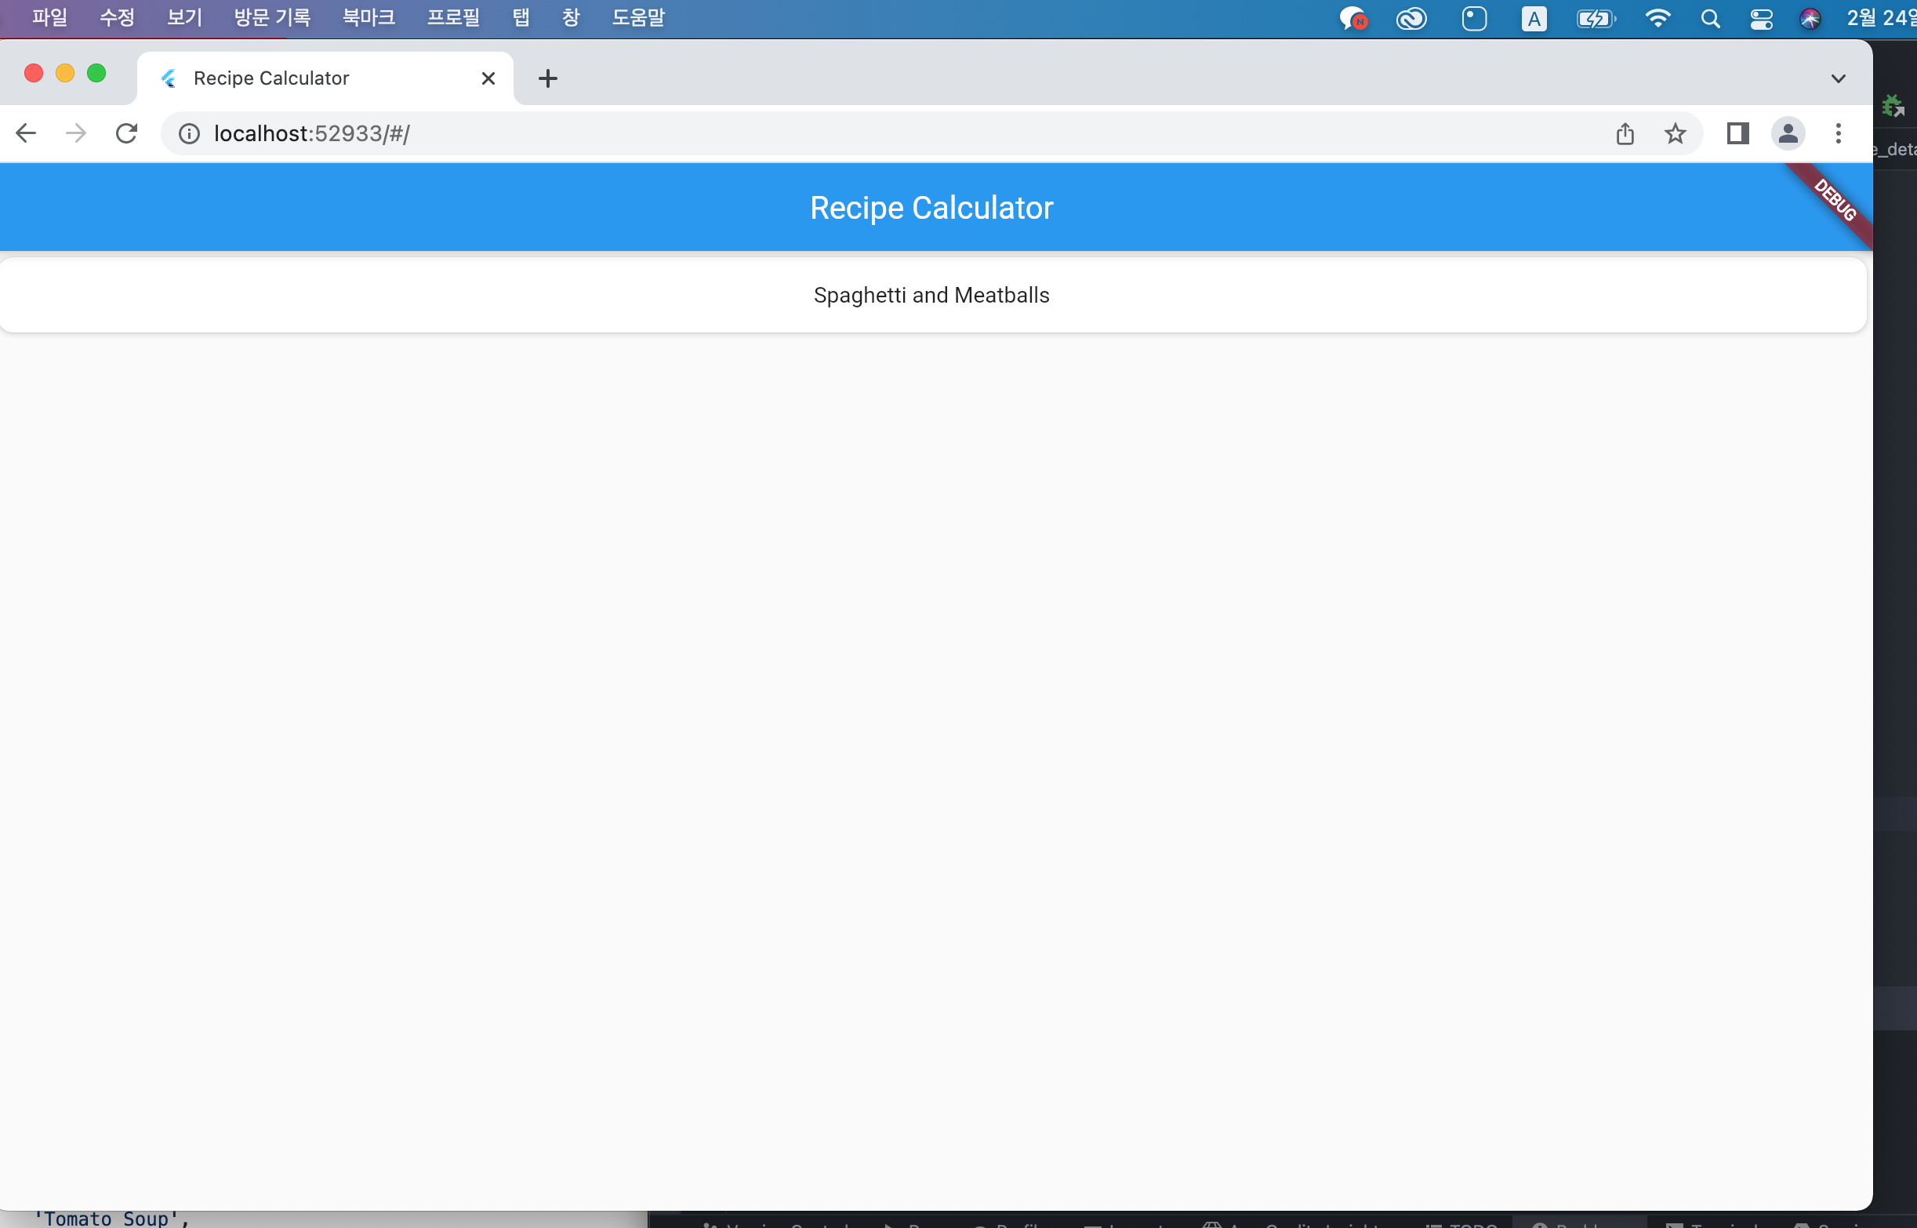Open a new tab with plus button
This screenshot has width=1917, height=1228.
[547, 78]
